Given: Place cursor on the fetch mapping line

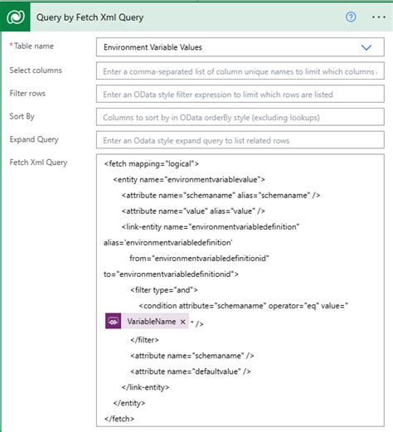Looking at the screenshot, I should [151, 164].
